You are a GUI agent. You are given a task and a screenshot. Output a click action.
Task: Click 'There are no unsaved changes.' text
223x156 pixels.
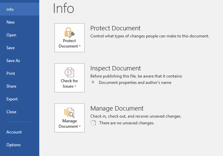127,123
